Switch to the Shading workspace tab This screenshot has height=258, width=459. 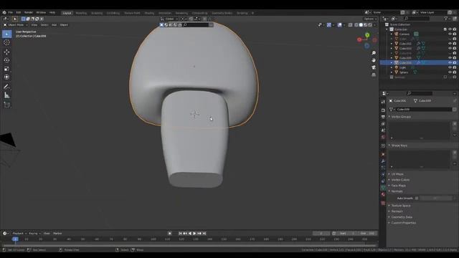[149, 13]
